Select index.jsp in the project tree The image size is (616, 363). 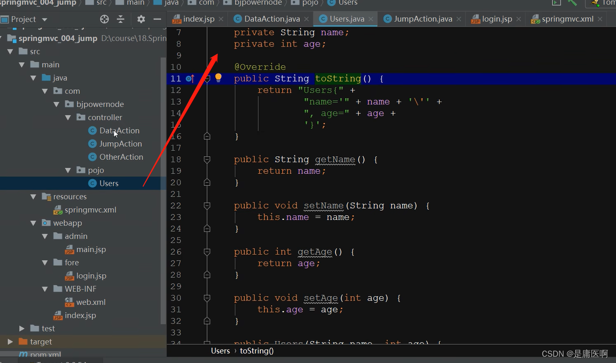tap(80, 316)
